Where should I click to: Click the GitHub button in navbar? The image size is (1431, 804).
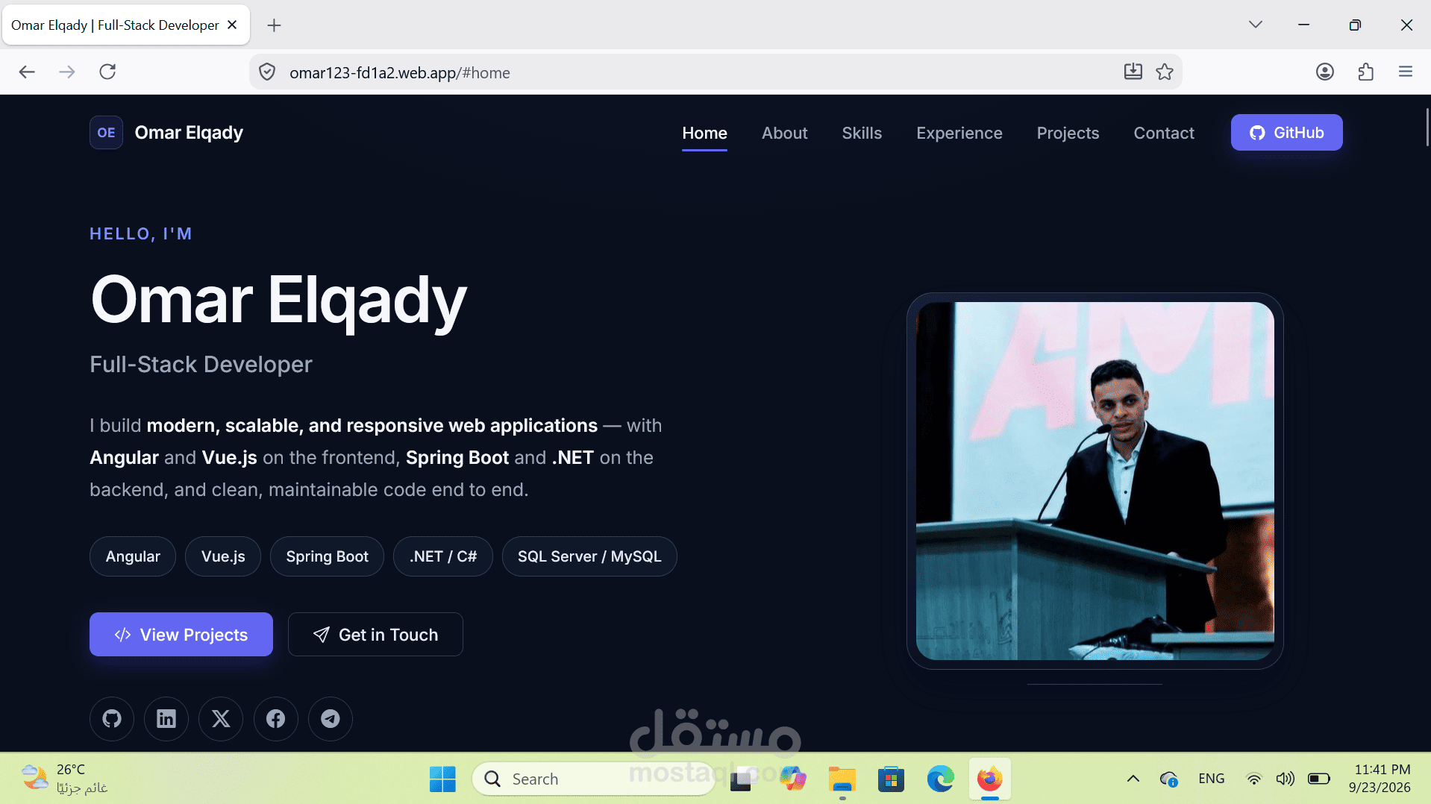coord(1286,133)
